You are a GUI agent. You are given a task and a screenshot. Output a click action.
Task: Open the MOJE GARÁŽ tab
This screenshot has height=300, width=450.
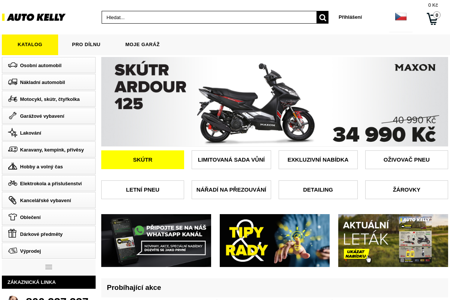pyautogui.click(x=142, y=44)
